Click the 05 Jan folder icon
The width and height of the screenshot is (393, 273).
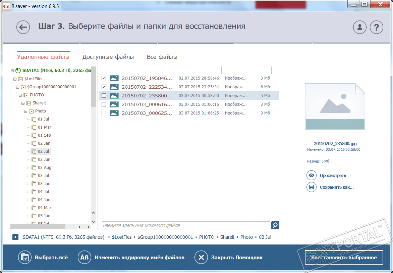(34, 216)
